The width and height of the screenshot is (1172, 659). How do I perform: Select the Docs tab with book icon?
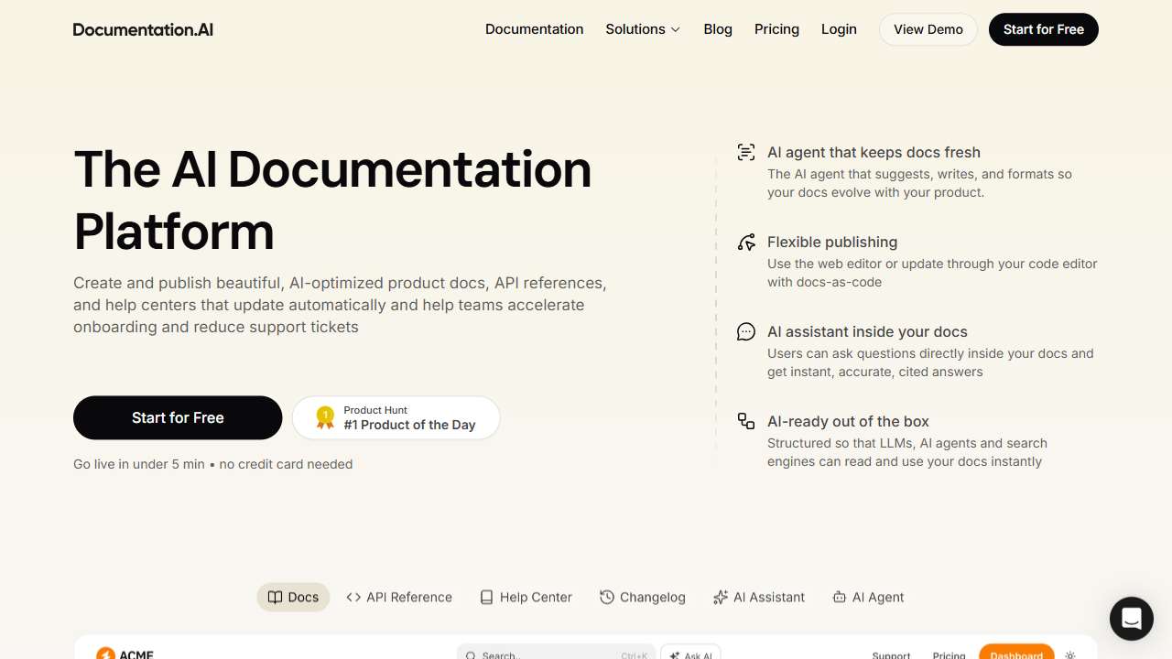coord(293,597)
